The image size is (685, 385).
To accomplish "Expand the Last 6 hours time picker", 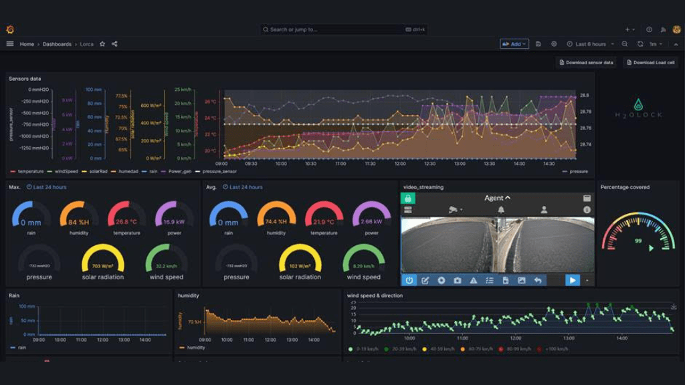I will coord(590,44).
